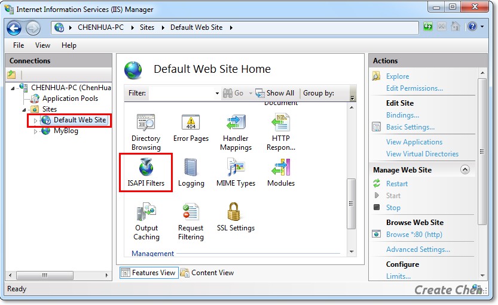Collapse the Manage Web Site section
498x305 pixels.
click(465, 170)
